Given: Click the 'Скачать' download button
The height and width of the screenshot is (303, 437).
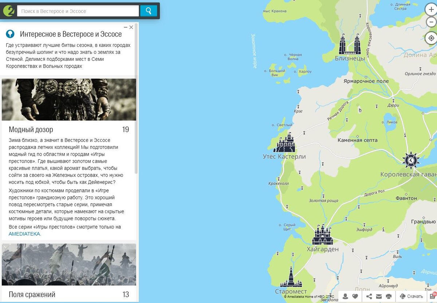Looking at the screenshot, I should 412,296.
